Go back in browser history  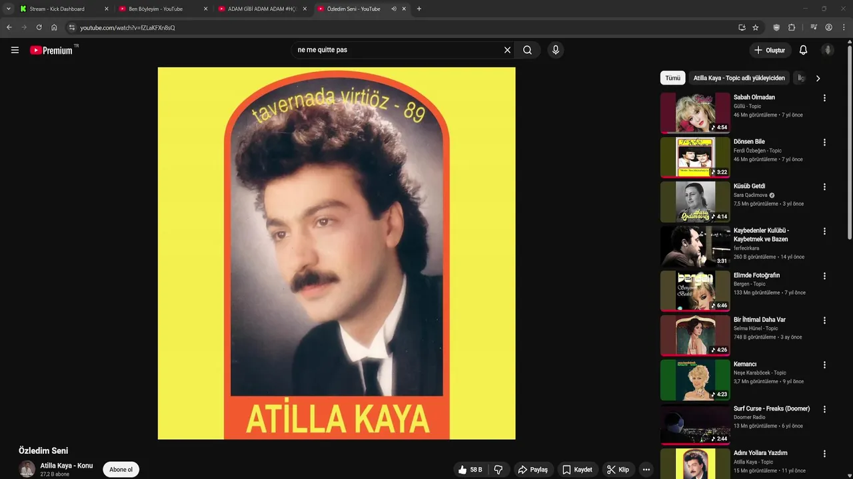tap(9, 27)
